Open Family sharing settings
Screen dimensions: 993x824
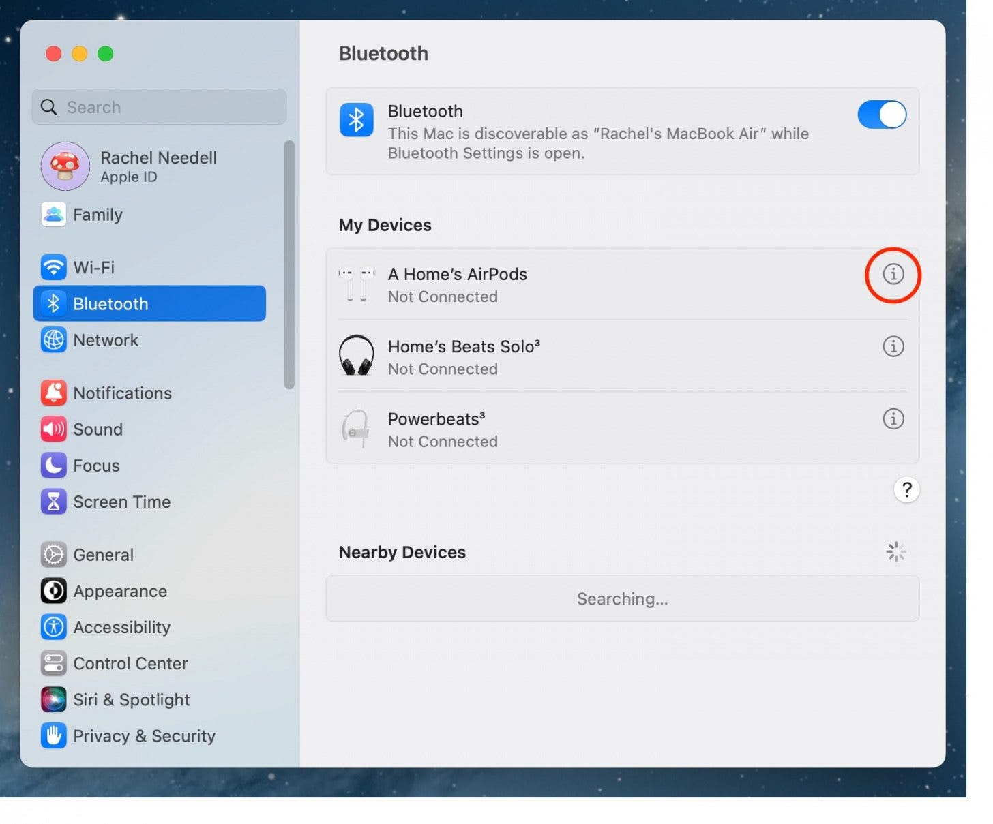tap(98, 215)
